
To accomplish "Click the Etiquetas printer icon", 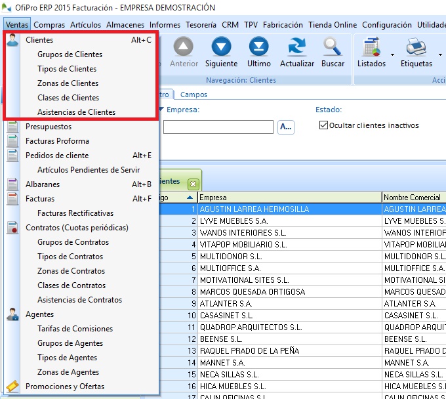I will (x=416, y=47).
